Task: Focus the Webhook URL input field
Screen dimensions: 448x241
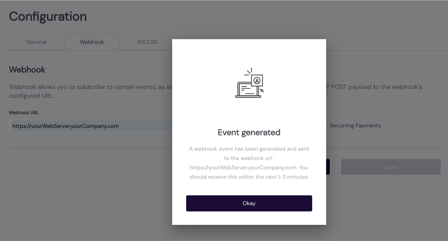Action: 91,126
